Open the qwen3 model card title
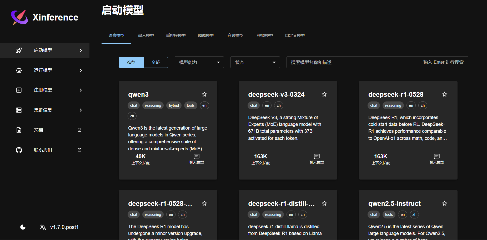The width and height of the screenshot is (487, 240). coord(138,95)
